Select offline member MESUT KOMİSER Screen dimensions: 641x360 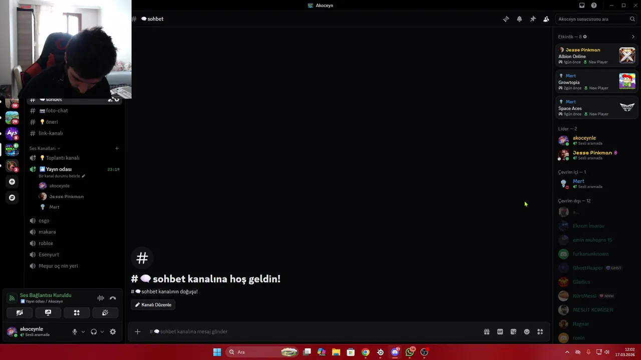click(x=596, y=310)
